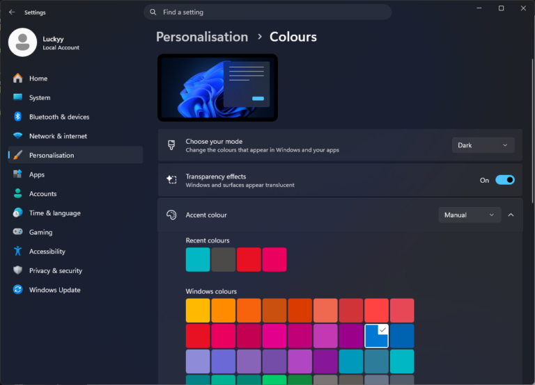Image resolution: width=535 pixels, height=385 pixels.
Task: Open System settings page
Action: click(x=75, y=97)
